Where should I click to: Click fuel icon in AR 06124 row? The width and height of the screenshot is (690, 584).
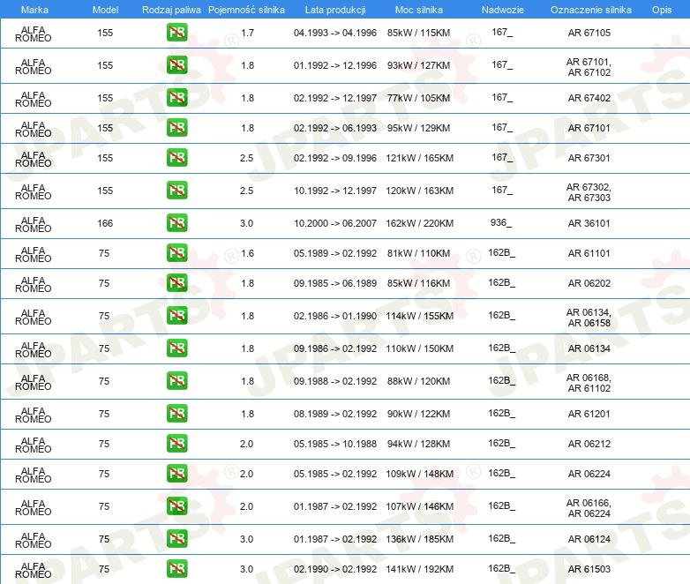pos(176,539)
